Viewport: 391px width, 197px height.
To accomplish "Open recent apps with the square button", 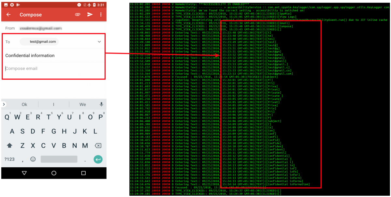I will coord(83,173).
